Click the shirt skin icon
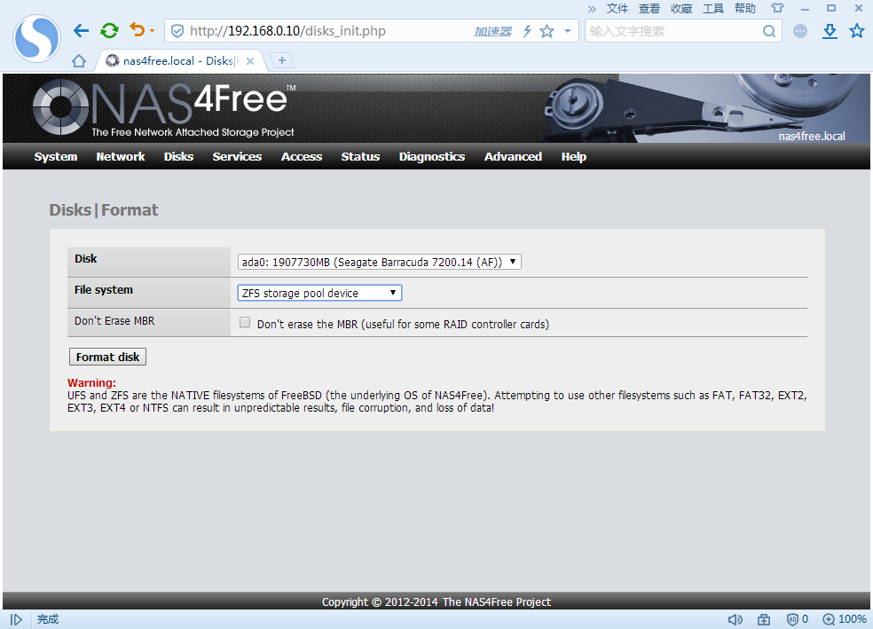 coord(777,8)
